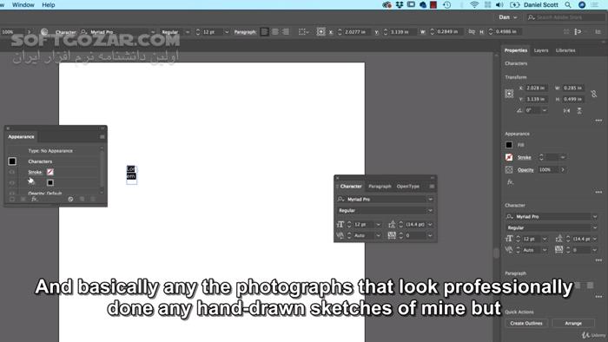
Task: Open font style Regular dropdown in control bar
Action: tap(188, 32)
